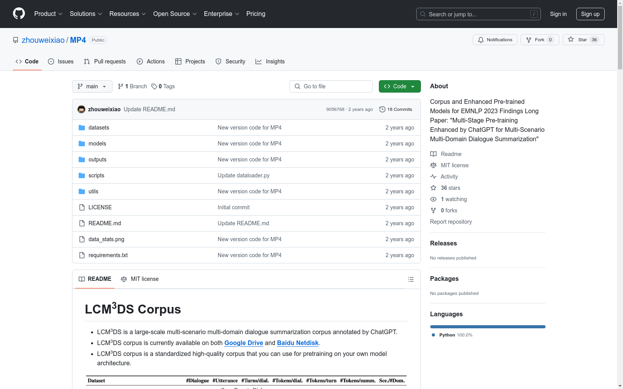Open the datasets folder
The height and width of the screenshot is (389, 623).
click(x=99, y=128)
